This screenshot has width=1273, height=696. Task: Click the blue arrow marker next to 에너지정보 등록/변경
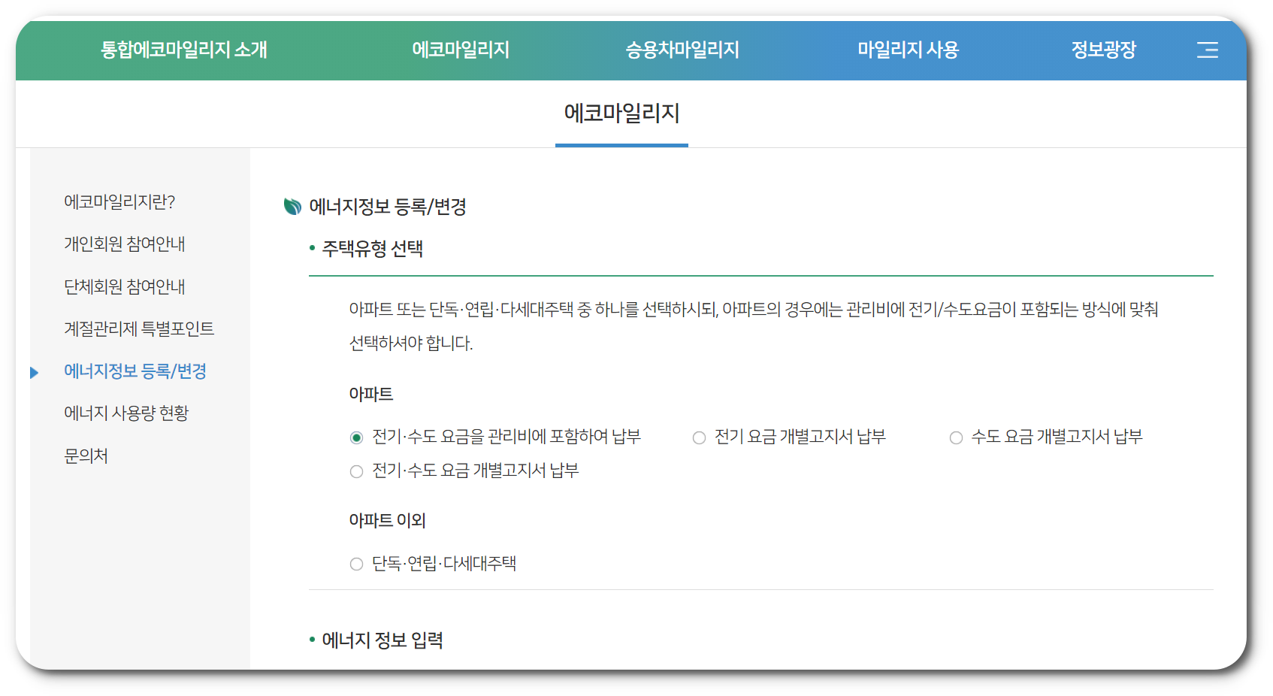tap(34, 372)
